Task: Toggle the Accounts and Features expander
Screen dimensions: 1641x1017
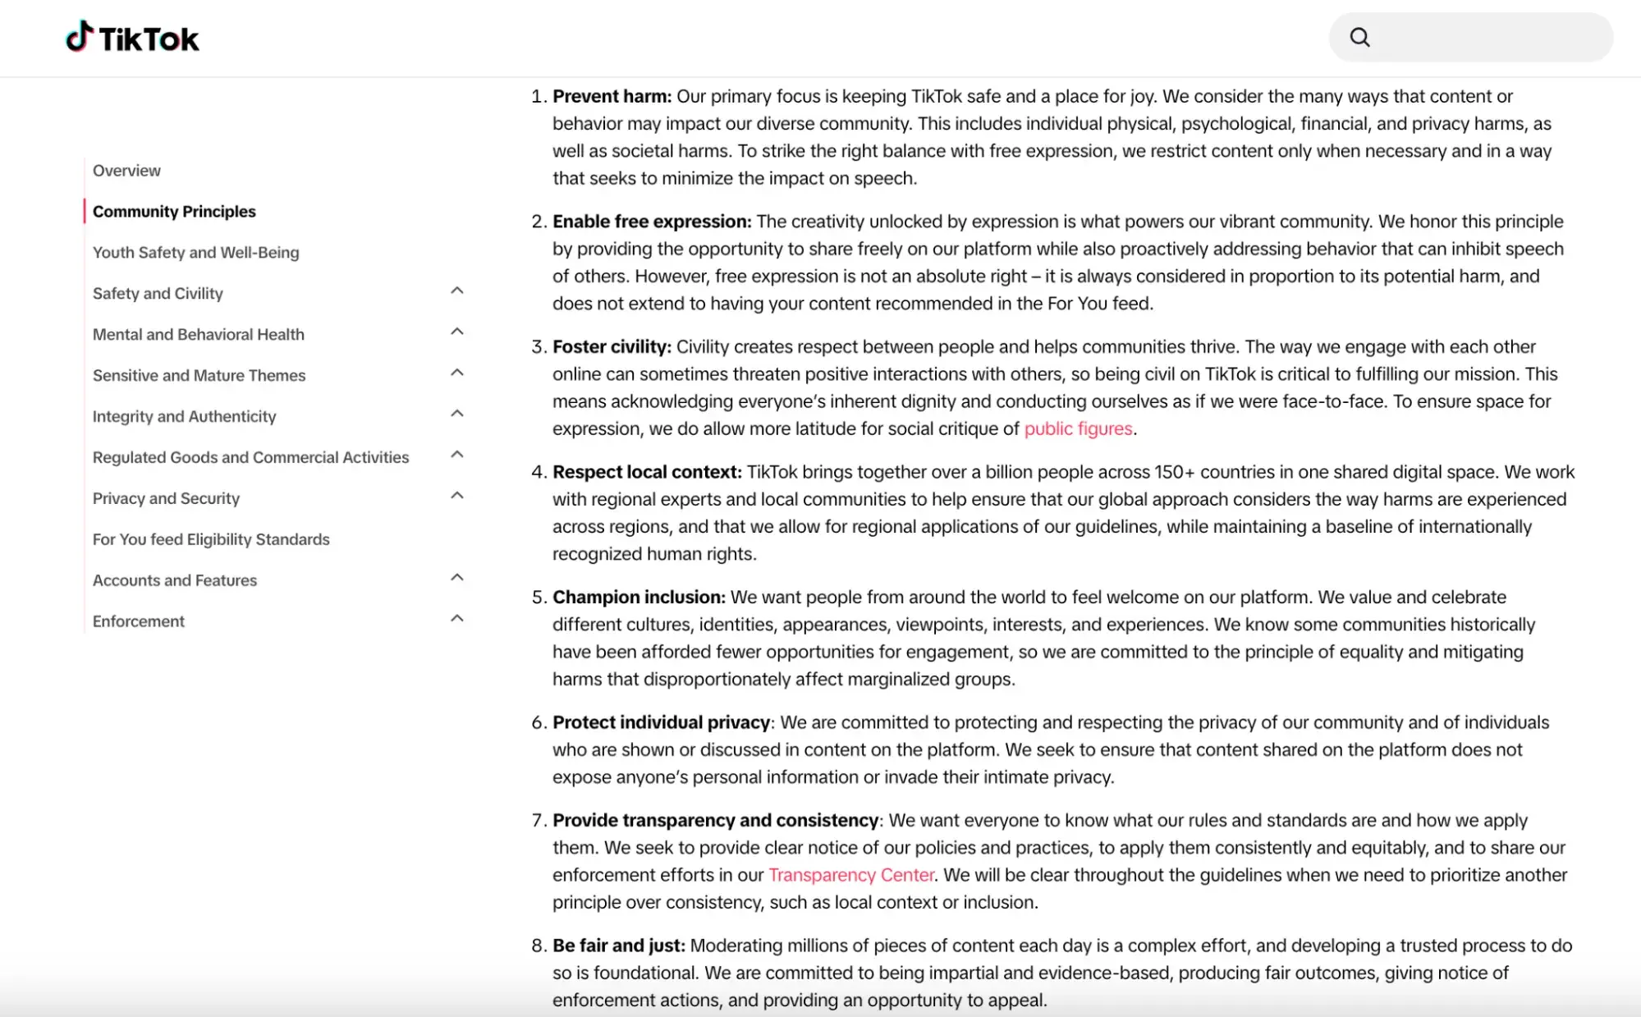Action: [456, 579]
